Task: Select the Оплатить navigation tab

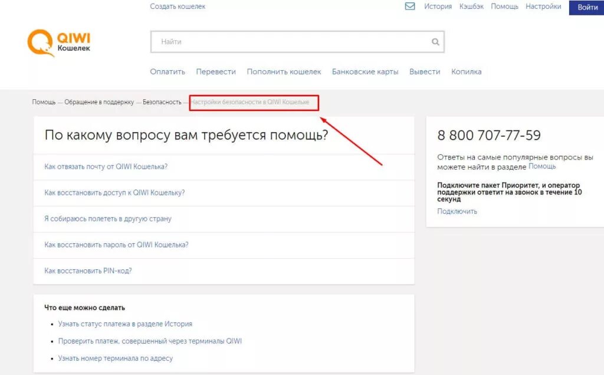Action: pyautogui.click(x=168, y=72)
